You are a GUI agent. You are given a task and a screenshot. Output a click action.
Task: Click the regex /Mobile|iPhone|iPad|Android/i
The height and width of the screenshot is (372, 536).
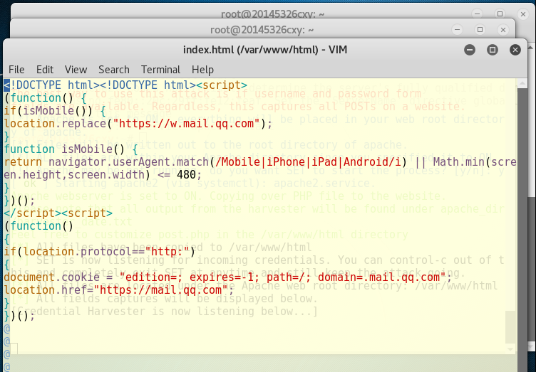[308, 161]
